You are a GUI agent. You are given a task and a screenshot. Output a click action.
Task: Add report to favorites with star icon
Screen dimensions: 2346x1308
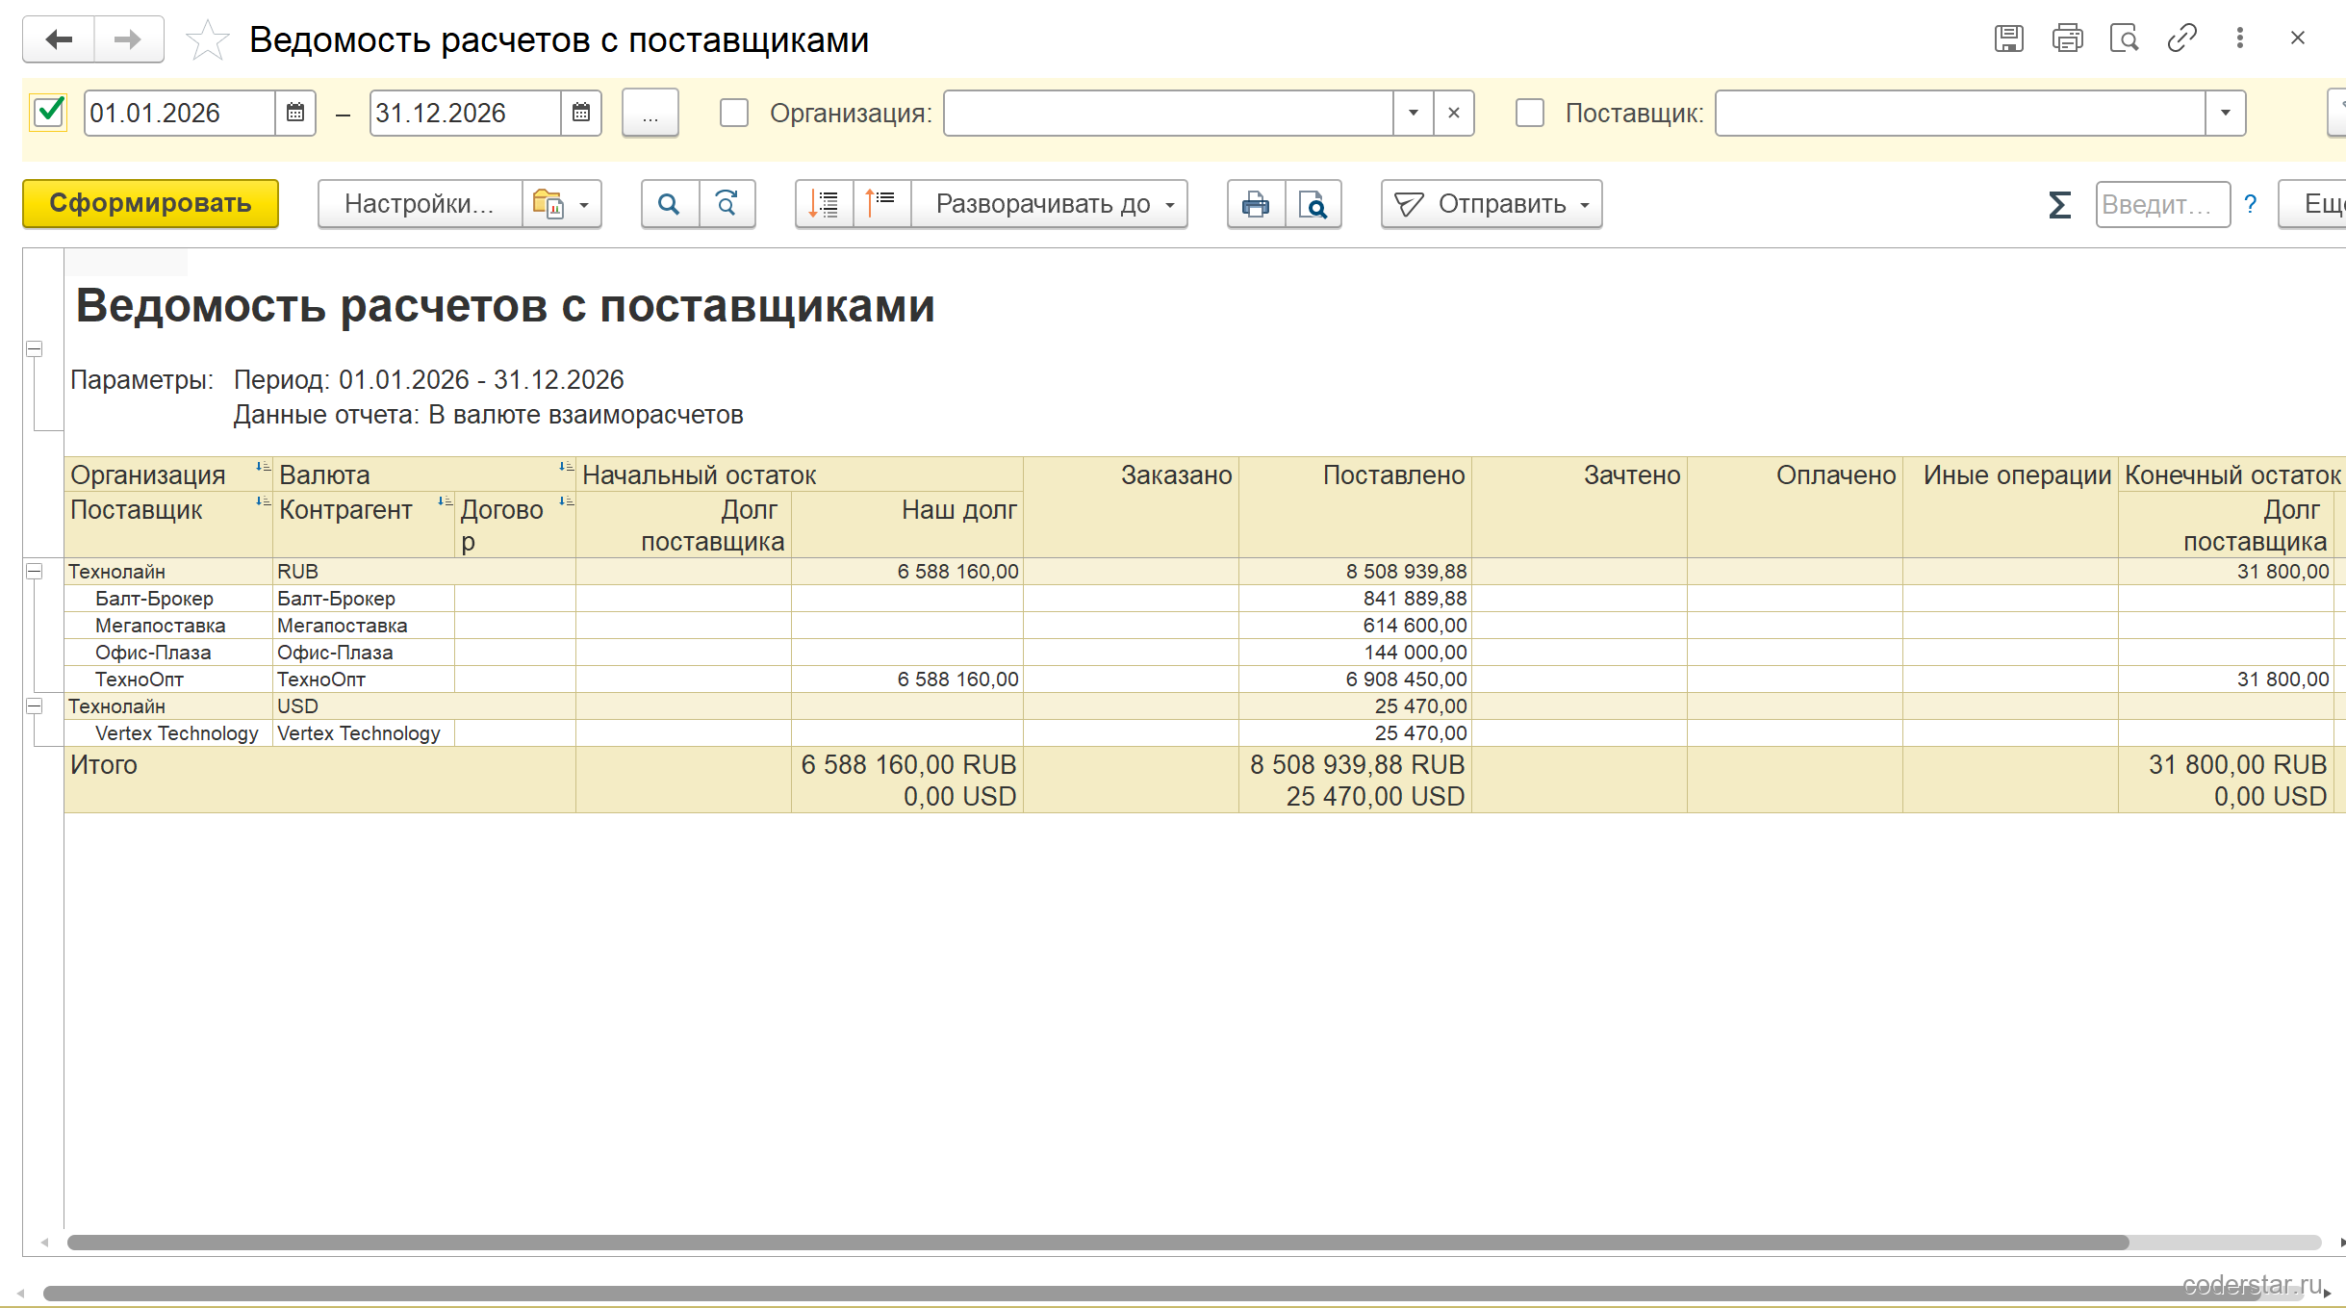pos(207,40)
